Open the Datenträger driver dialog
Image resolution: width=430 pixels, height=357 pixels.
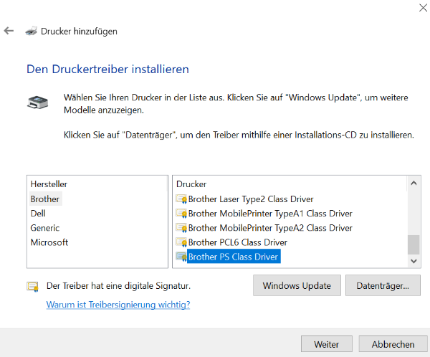(x=383, y=285)
